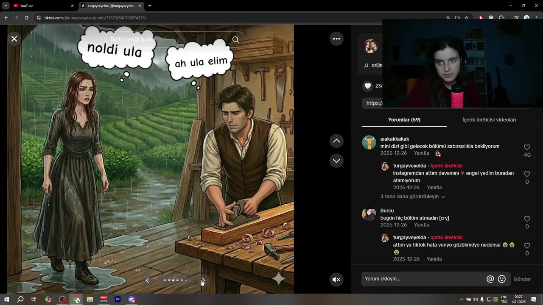Viewport: 543px width, 305px height.
Task: Open the Chrome tab search dropdown
Action: pyautogui.click(x=6, y=6)
